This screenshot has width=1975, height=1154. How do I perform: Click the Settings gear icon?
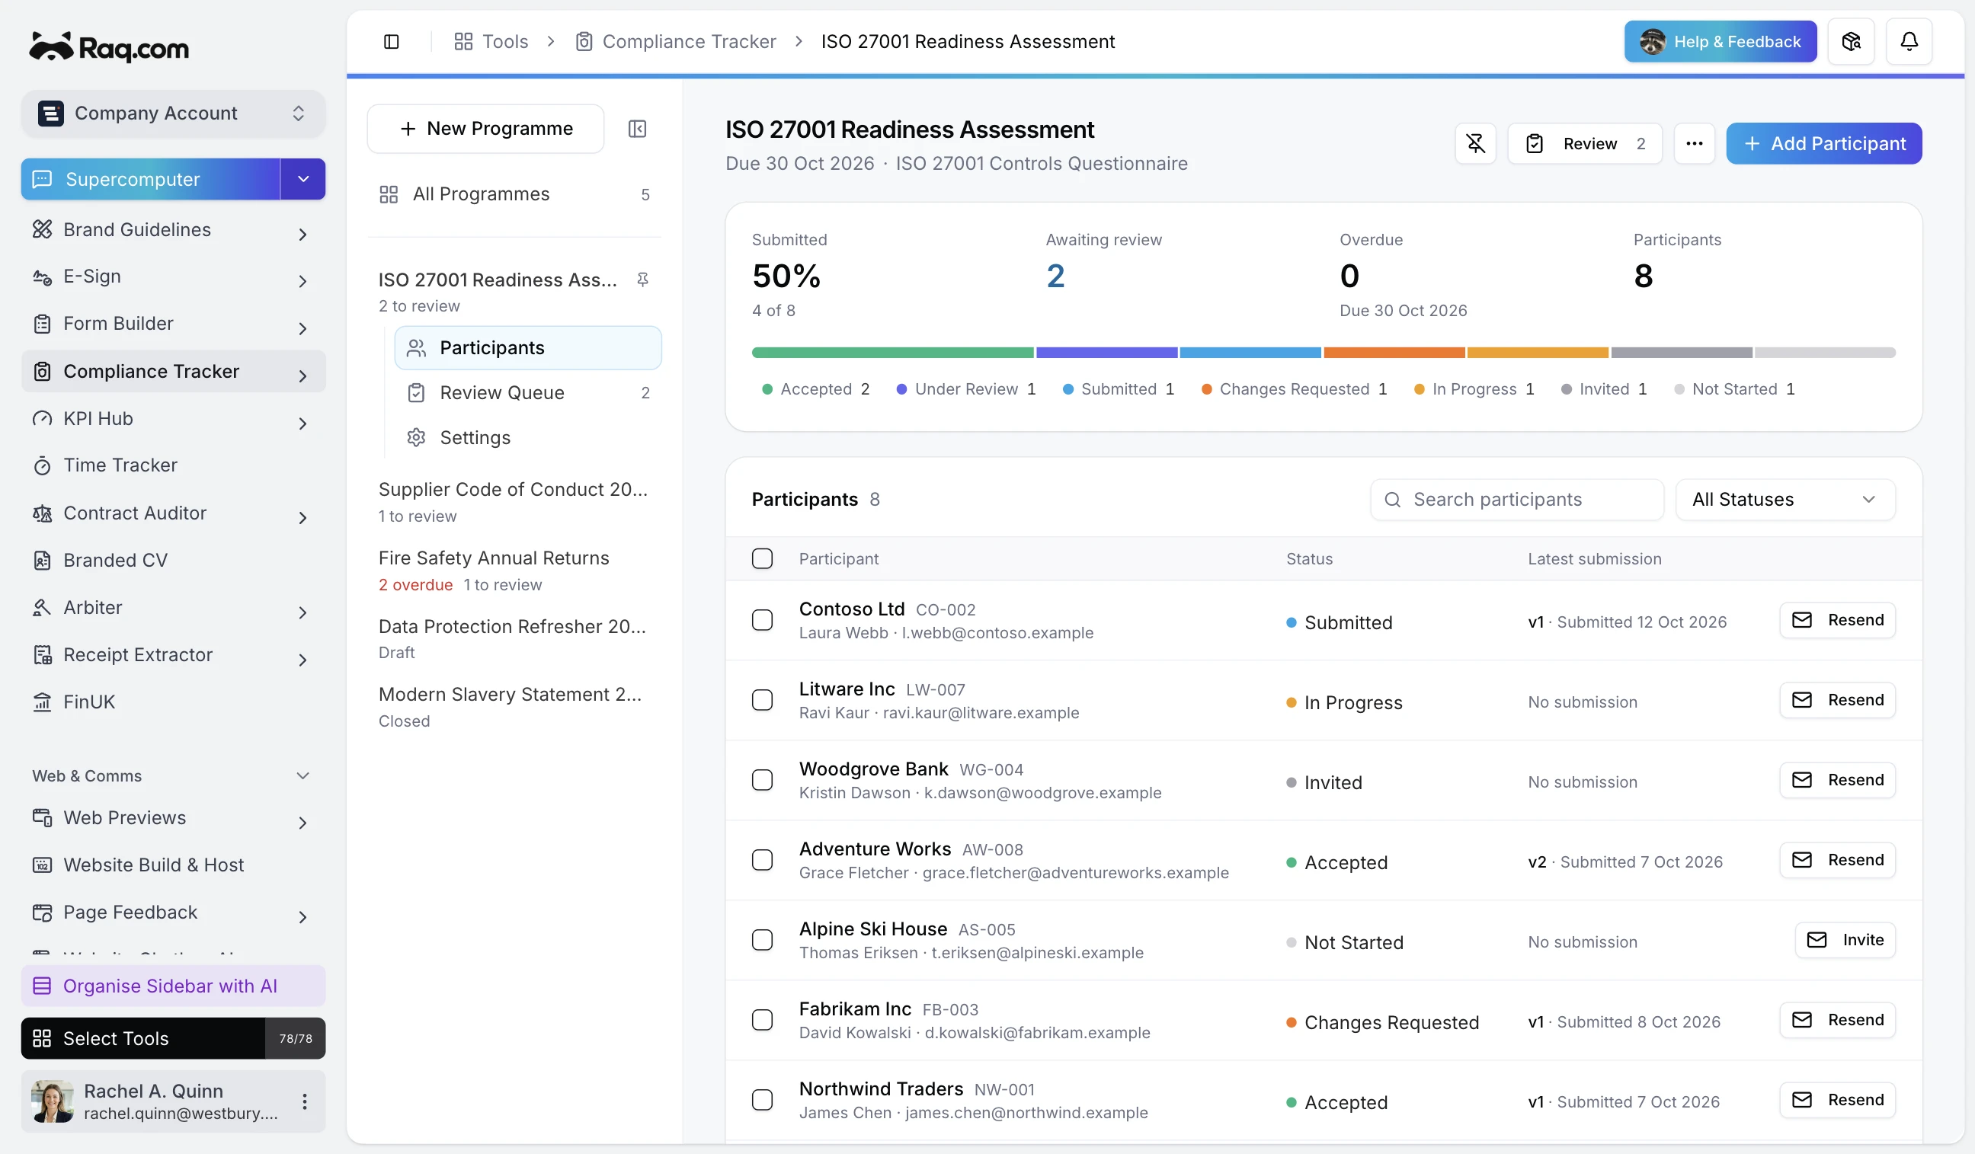(416, 438)
